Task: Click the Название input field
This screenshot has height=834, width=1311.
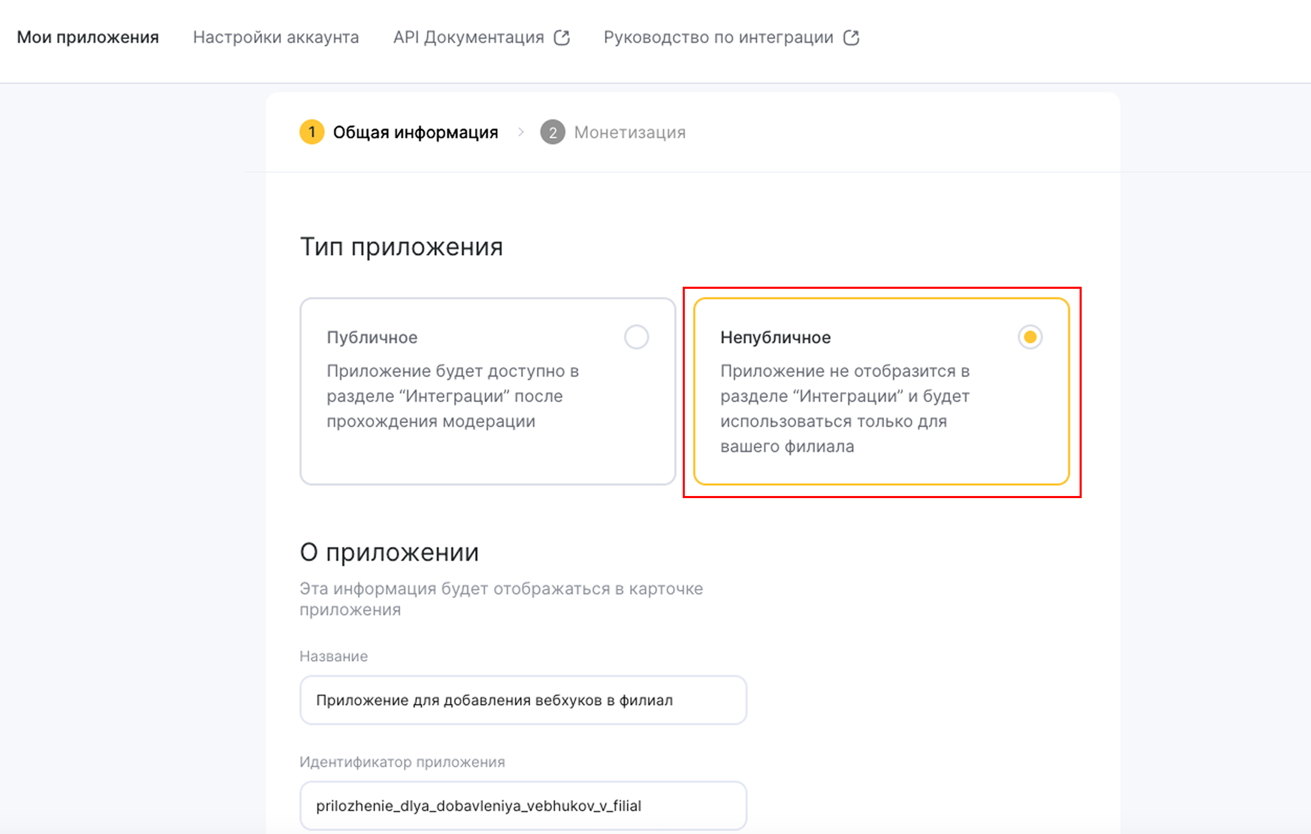Action: [x=524, y=700]
